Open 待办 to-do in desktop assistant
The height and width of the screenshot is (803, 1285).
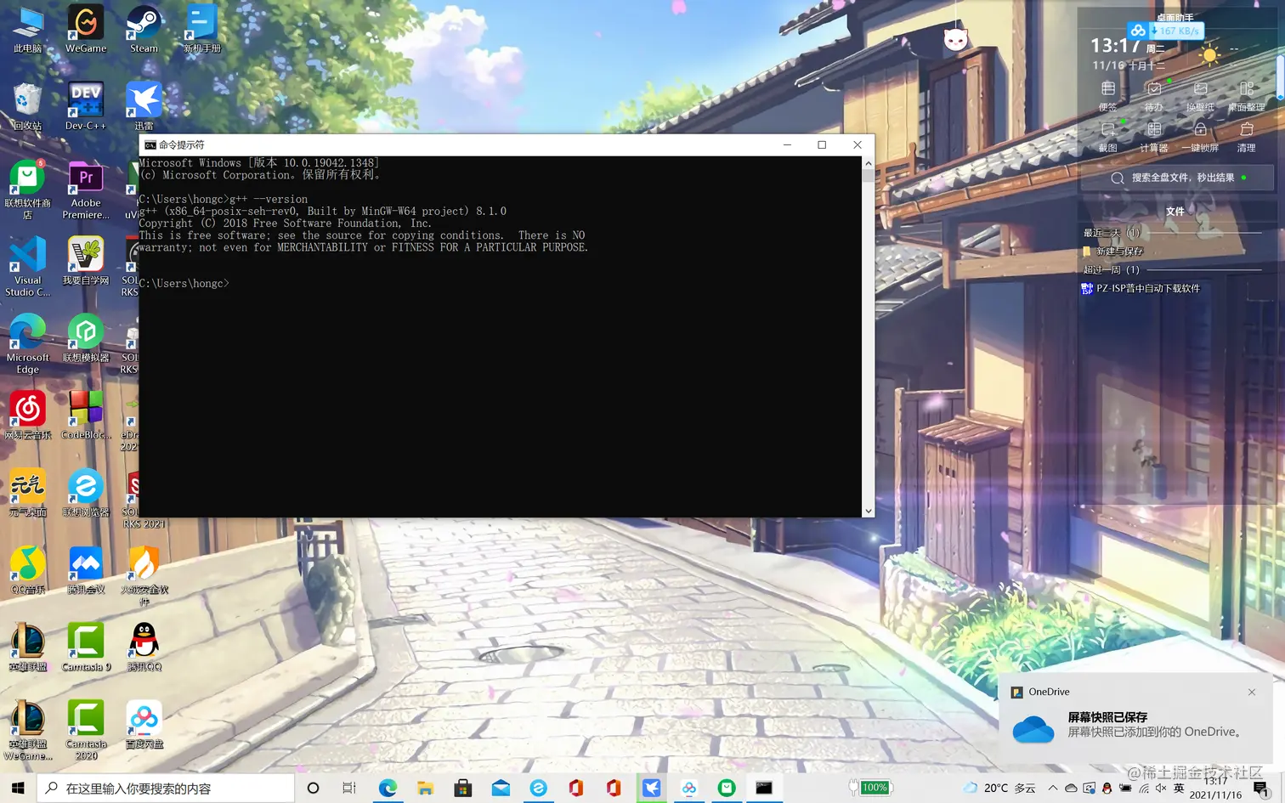coord(1154,97)
